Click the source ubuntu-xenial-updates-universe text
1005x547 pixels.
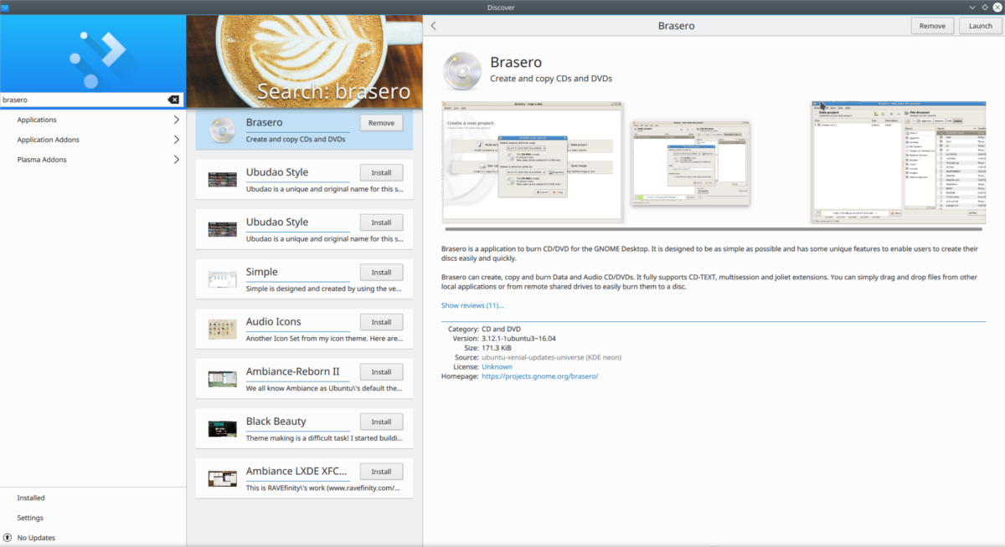click(551, 357)
